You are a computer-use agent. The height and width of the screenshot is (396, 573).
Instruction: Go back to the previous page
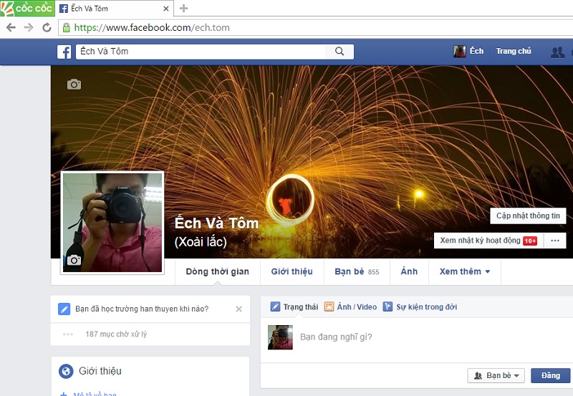click(x=11, y=27)
